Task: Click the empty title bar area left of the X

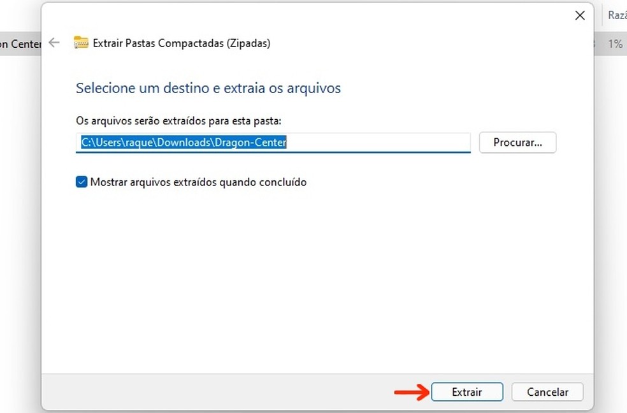Action: [x=319, y=16]
